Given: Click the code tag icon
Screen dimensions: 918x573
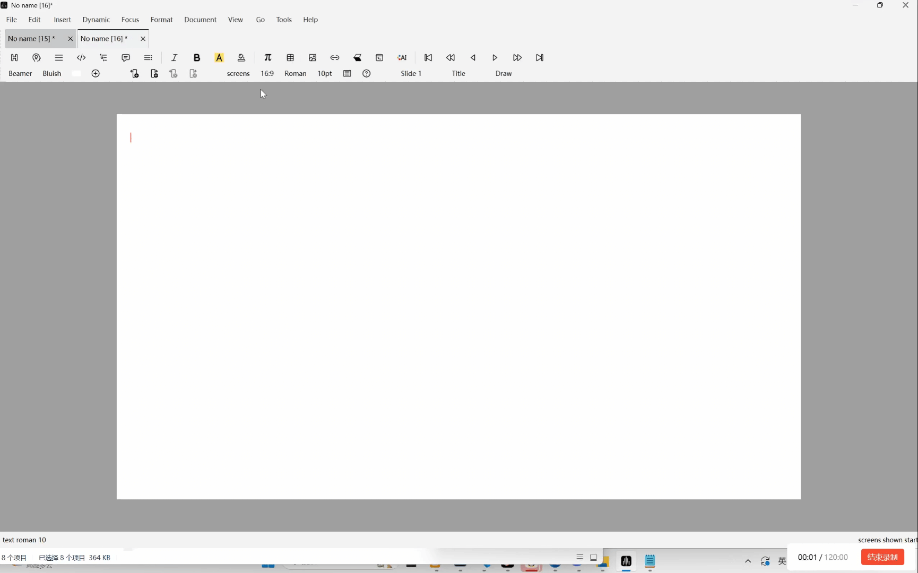Looking at the screenshot, I should pyautogui.click(x=81, y=58).
